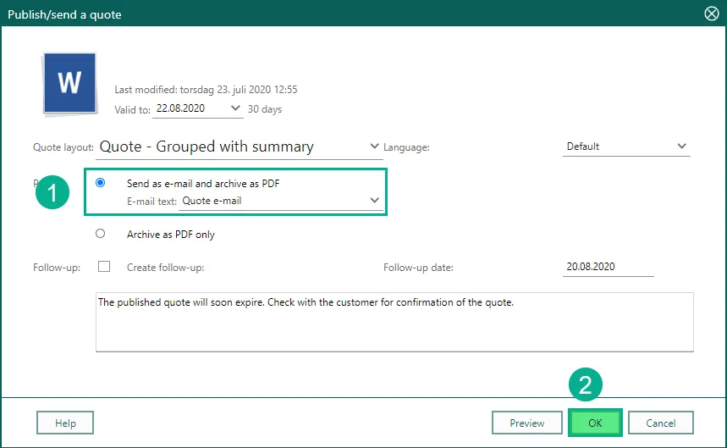The height and width of the screenshot is (448, 727).
Task: Close the Publish/send a quote dialog
Action: point(712,13)
